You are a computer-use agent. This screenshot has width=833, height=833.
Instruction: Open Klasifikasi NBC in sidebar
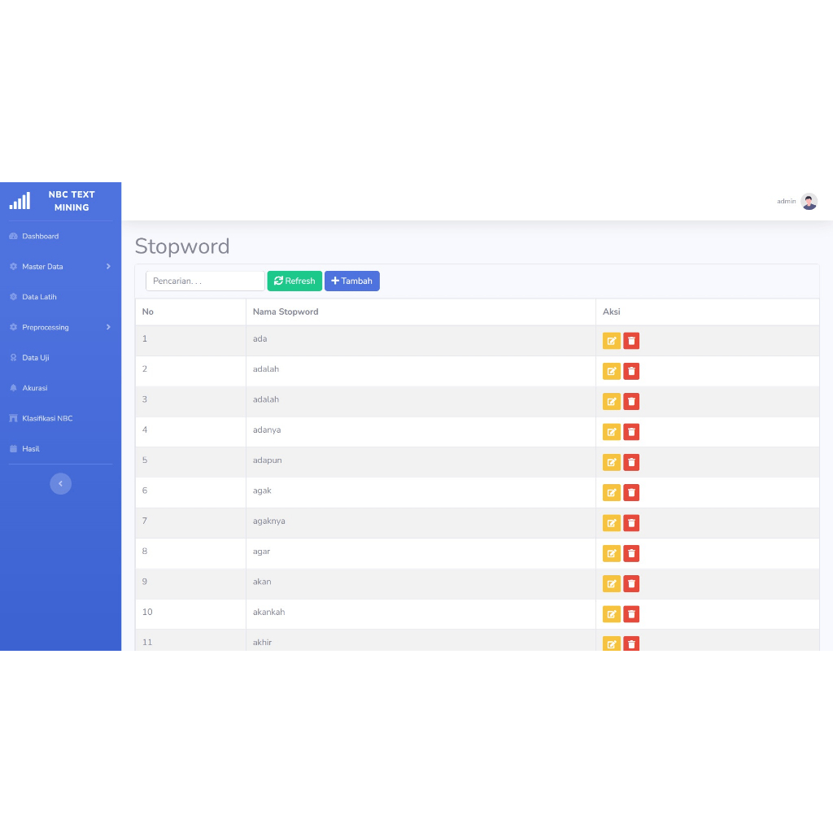click(x=46, y=418)
